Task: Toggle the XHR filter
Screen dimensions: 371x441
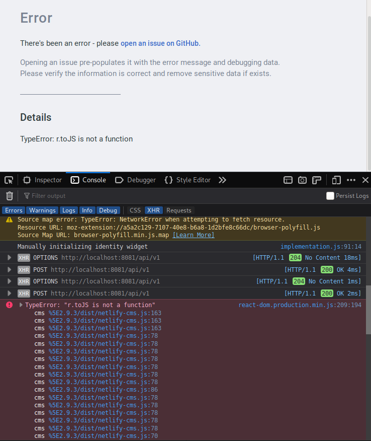Action: pos(154,210)
